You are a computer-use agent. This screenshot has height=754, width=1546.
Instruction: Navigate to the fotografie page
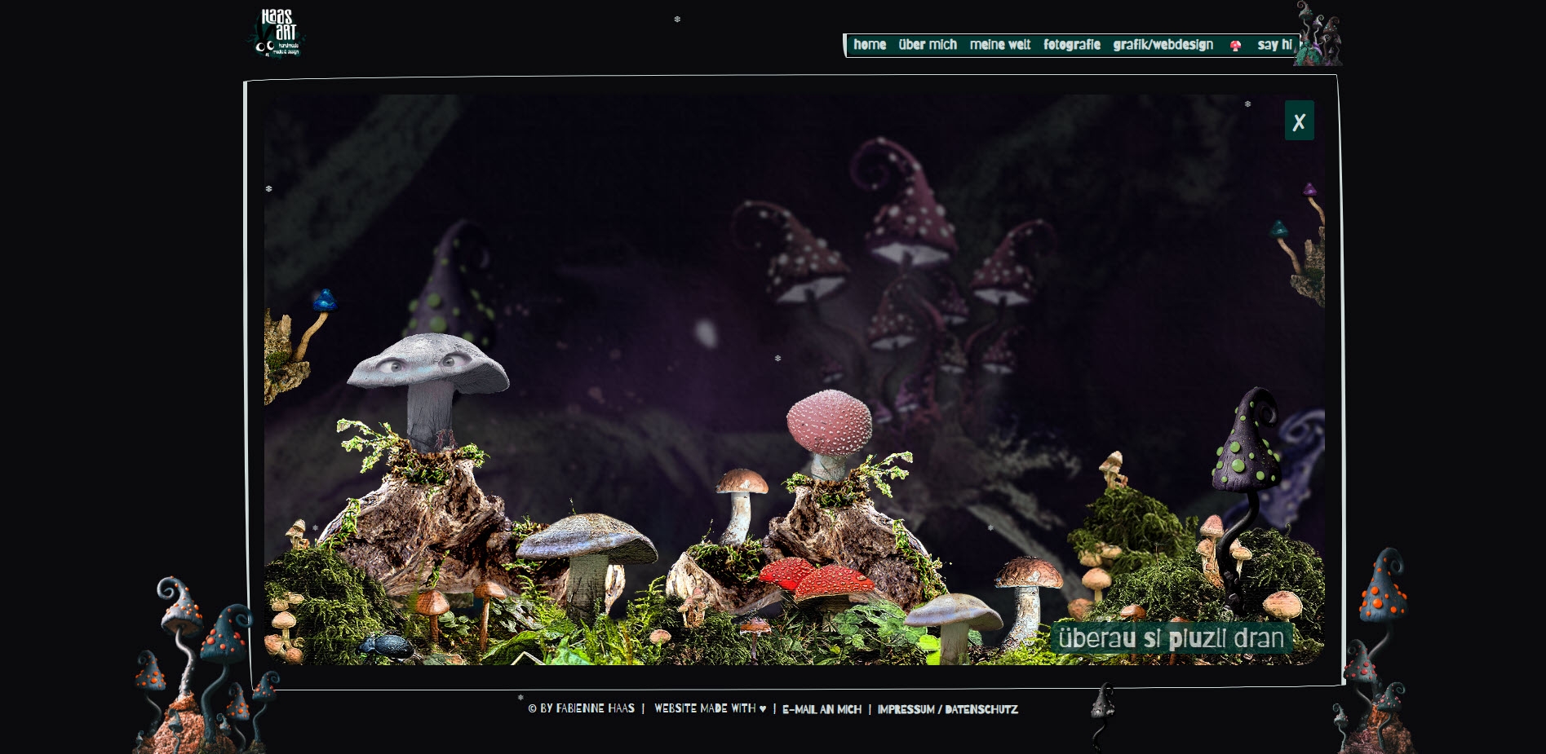coord(1071,45)
